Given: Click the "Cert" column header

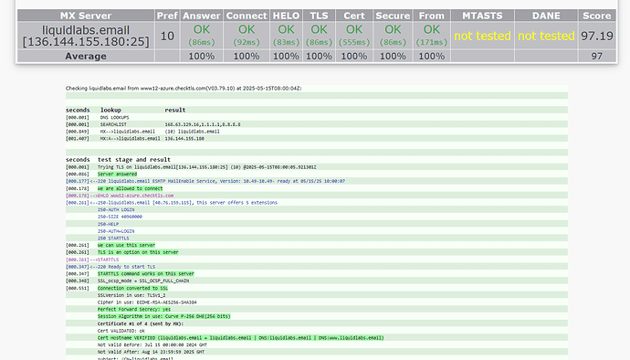Looking at the screenshot, I should (354, 16).
